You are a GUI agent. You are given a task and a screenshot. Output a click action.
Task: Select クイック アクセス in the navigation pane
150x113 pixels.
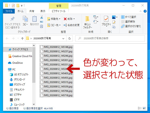point(17,49)
